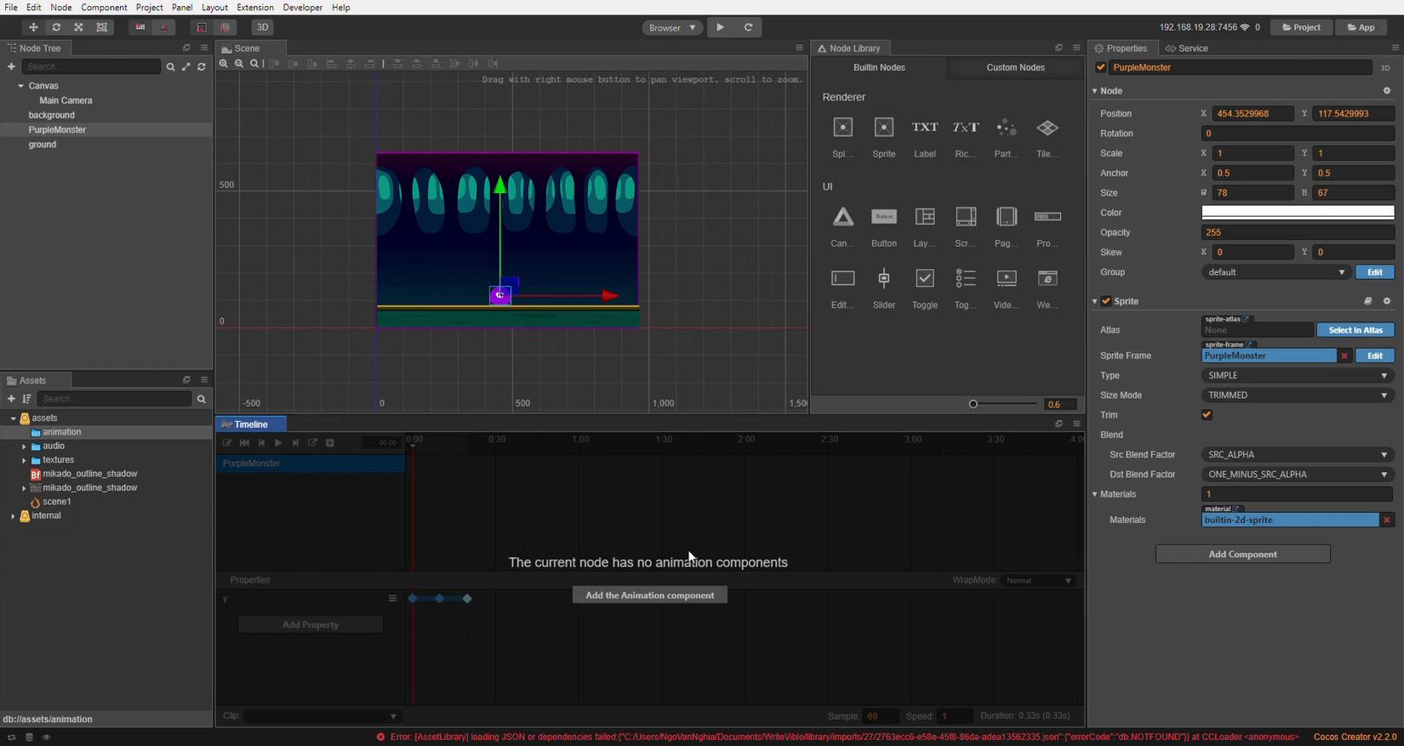Click the Add Component button
This screenshot has width=1404, height=746.
click(1242, 555)
